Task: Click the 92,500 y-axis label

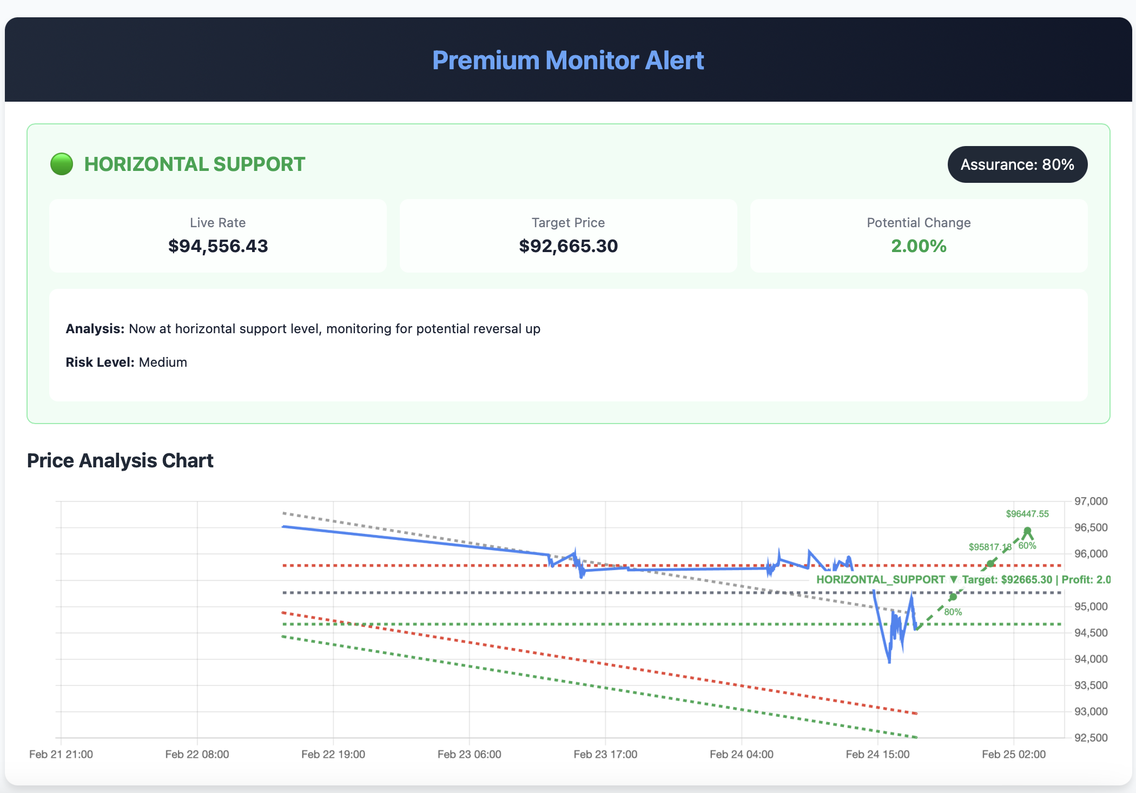Action: (1091, 738)
